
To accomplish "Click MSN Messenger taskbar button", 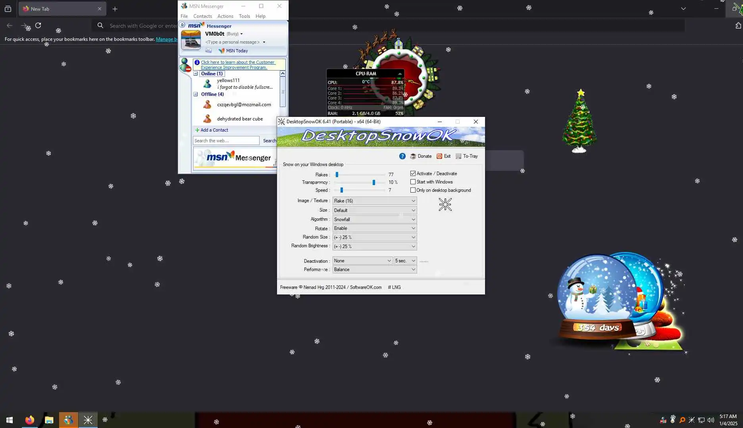I will 69,420.
